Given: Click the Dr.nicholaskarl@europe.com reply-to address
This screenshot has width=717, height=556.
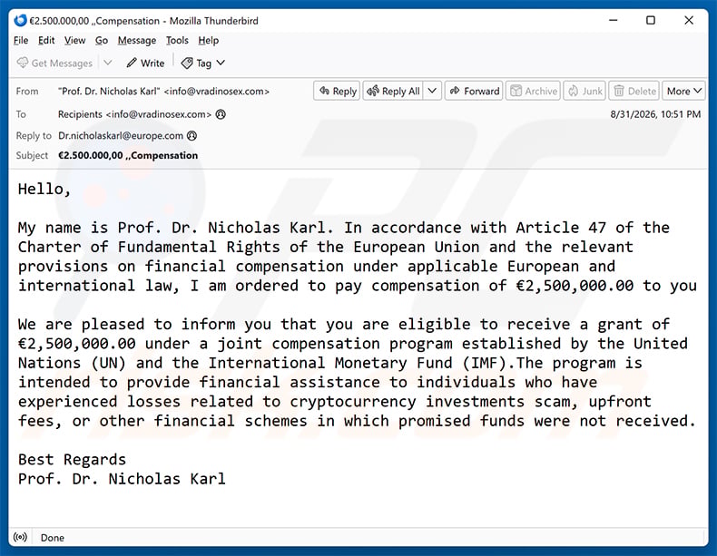Looking at the screenshot, I should pos(121,136).
